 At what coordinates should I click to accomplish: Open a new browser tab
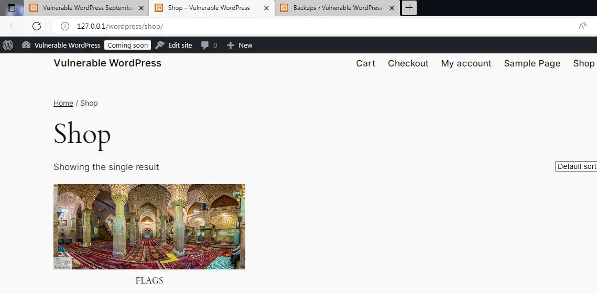tap(409, 8)
